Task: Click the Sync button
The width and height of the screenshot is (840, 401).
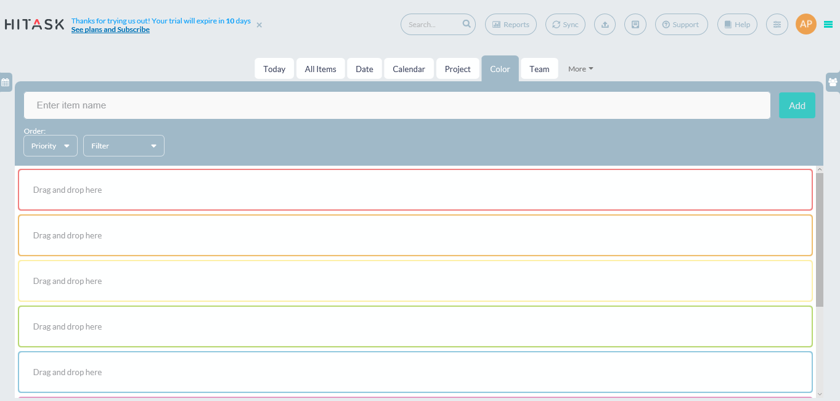Action: [565, 25]
